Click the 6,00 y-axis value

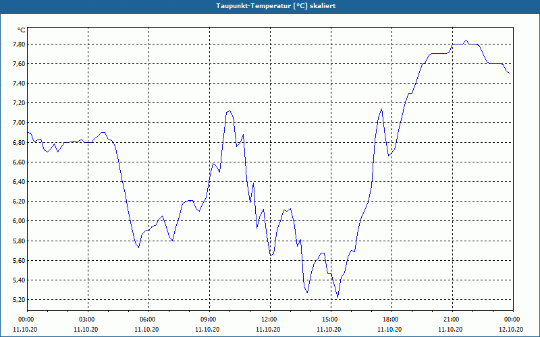(x=20, y=221)
